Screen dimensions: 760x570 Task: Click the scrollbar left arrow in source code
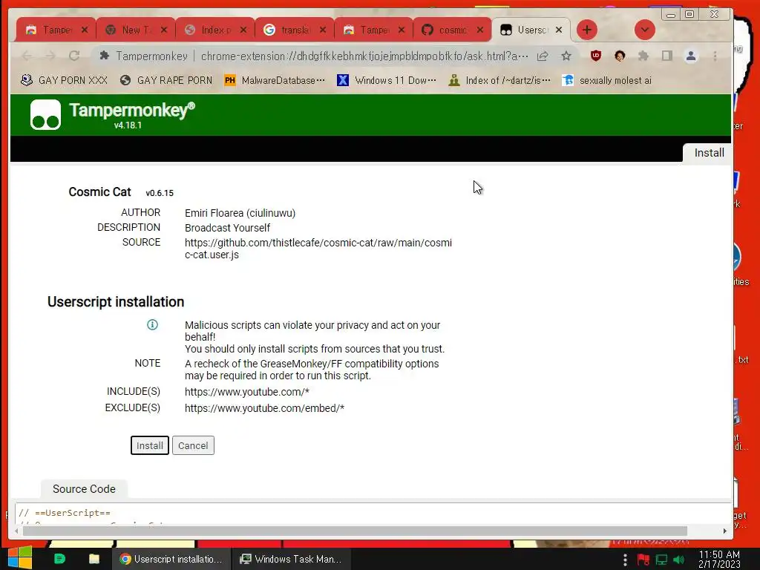tap(17, 531)
